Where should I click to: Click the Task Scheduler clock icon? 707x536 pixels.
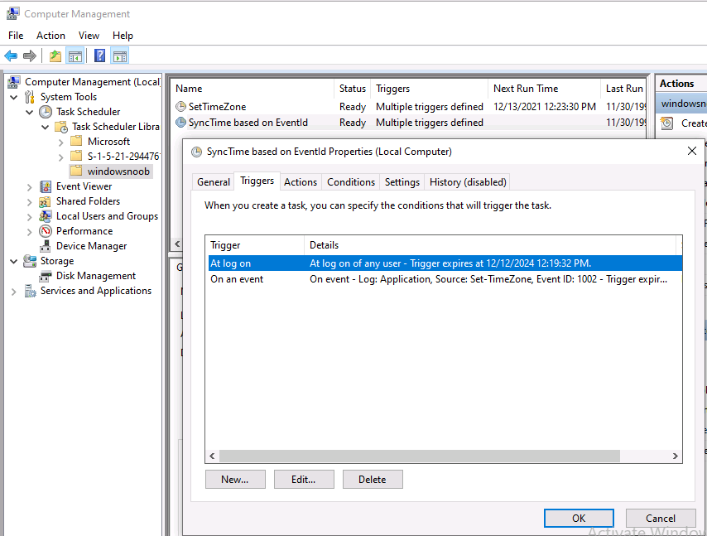coord(45,112)
